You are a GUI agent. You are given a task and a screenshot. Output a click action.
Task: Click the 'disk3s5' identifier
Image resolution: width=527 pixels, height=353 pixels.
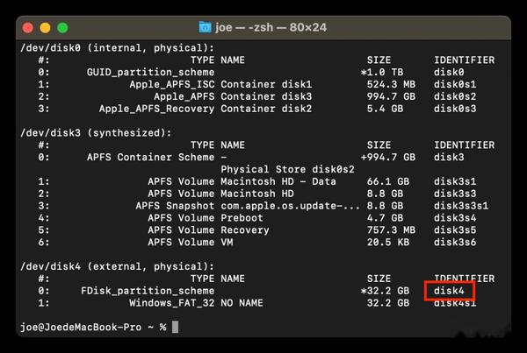(455, 230)
